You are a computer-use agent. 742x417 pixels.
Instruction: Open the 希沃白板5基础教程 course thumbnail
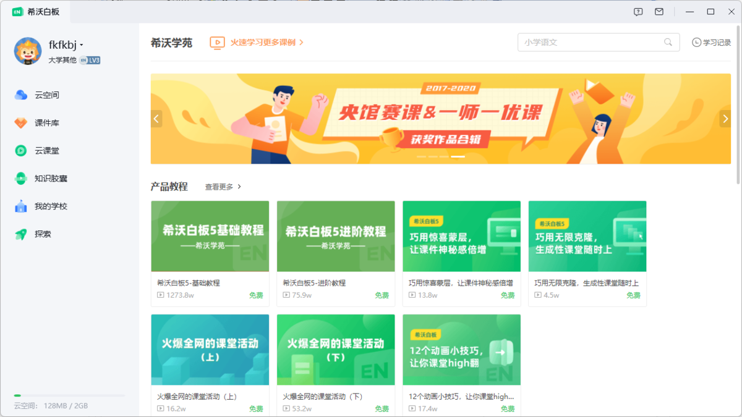pyautogui.click(x=210, y=236)
